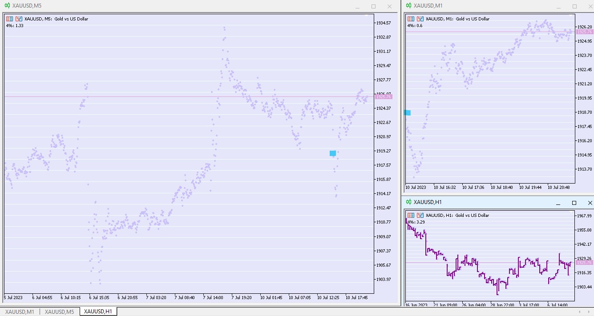Switch to the XAUUSD,M1 bottom tab
Viewport: 594px width, 316px height.
20,312
